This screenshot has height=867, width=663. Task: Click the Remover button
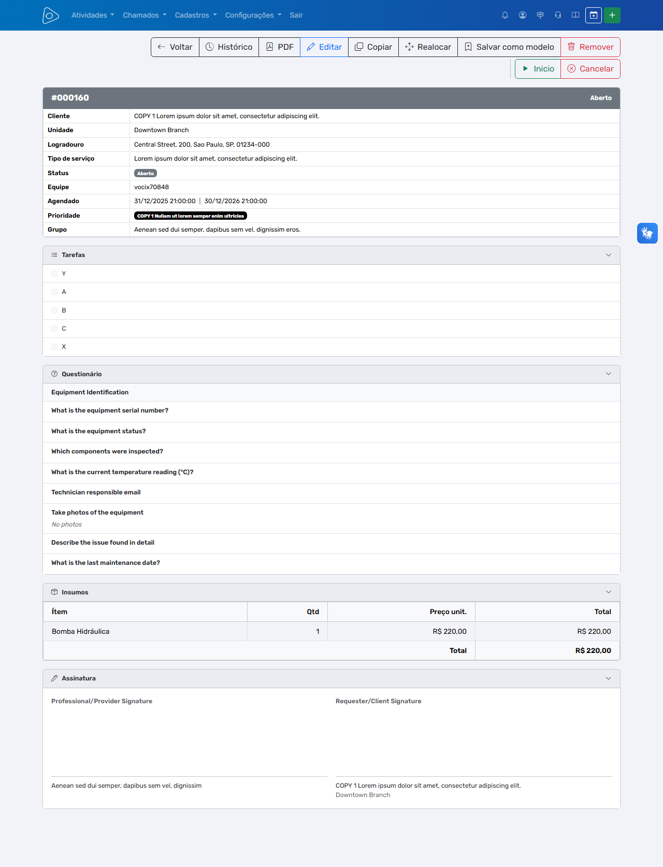(590, 47)
